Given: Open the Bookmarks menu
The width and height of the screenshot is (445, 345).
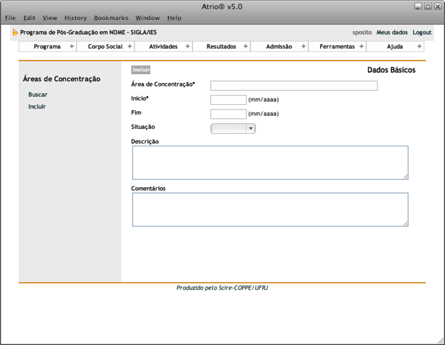Looking at the screenshot, I should [x=111, y=18].
